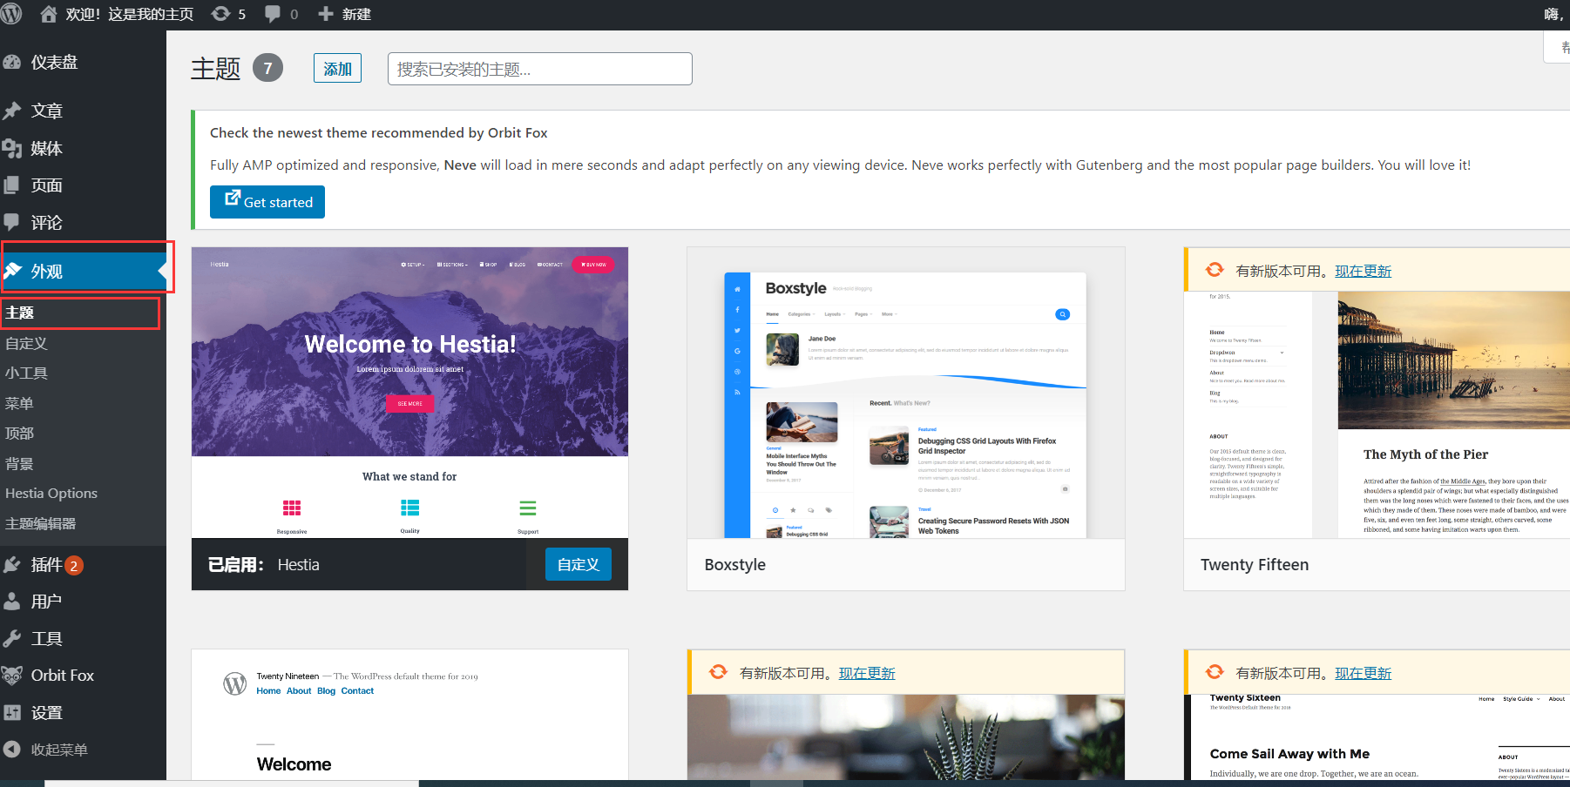Click the 页面 pages icon

point(11,185)
